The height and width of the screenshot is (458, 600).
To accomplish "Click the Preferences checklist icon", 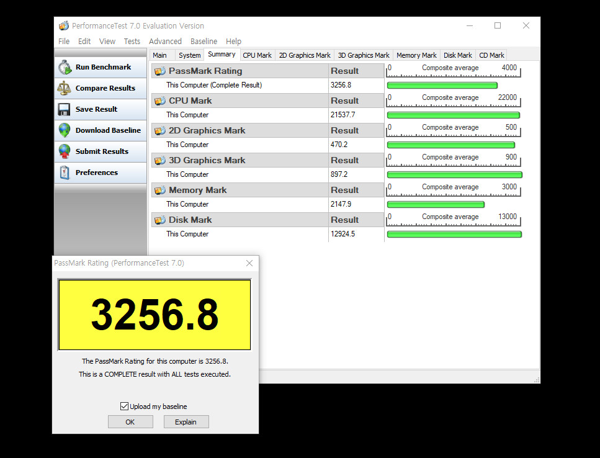I will (x=65, y=173).
